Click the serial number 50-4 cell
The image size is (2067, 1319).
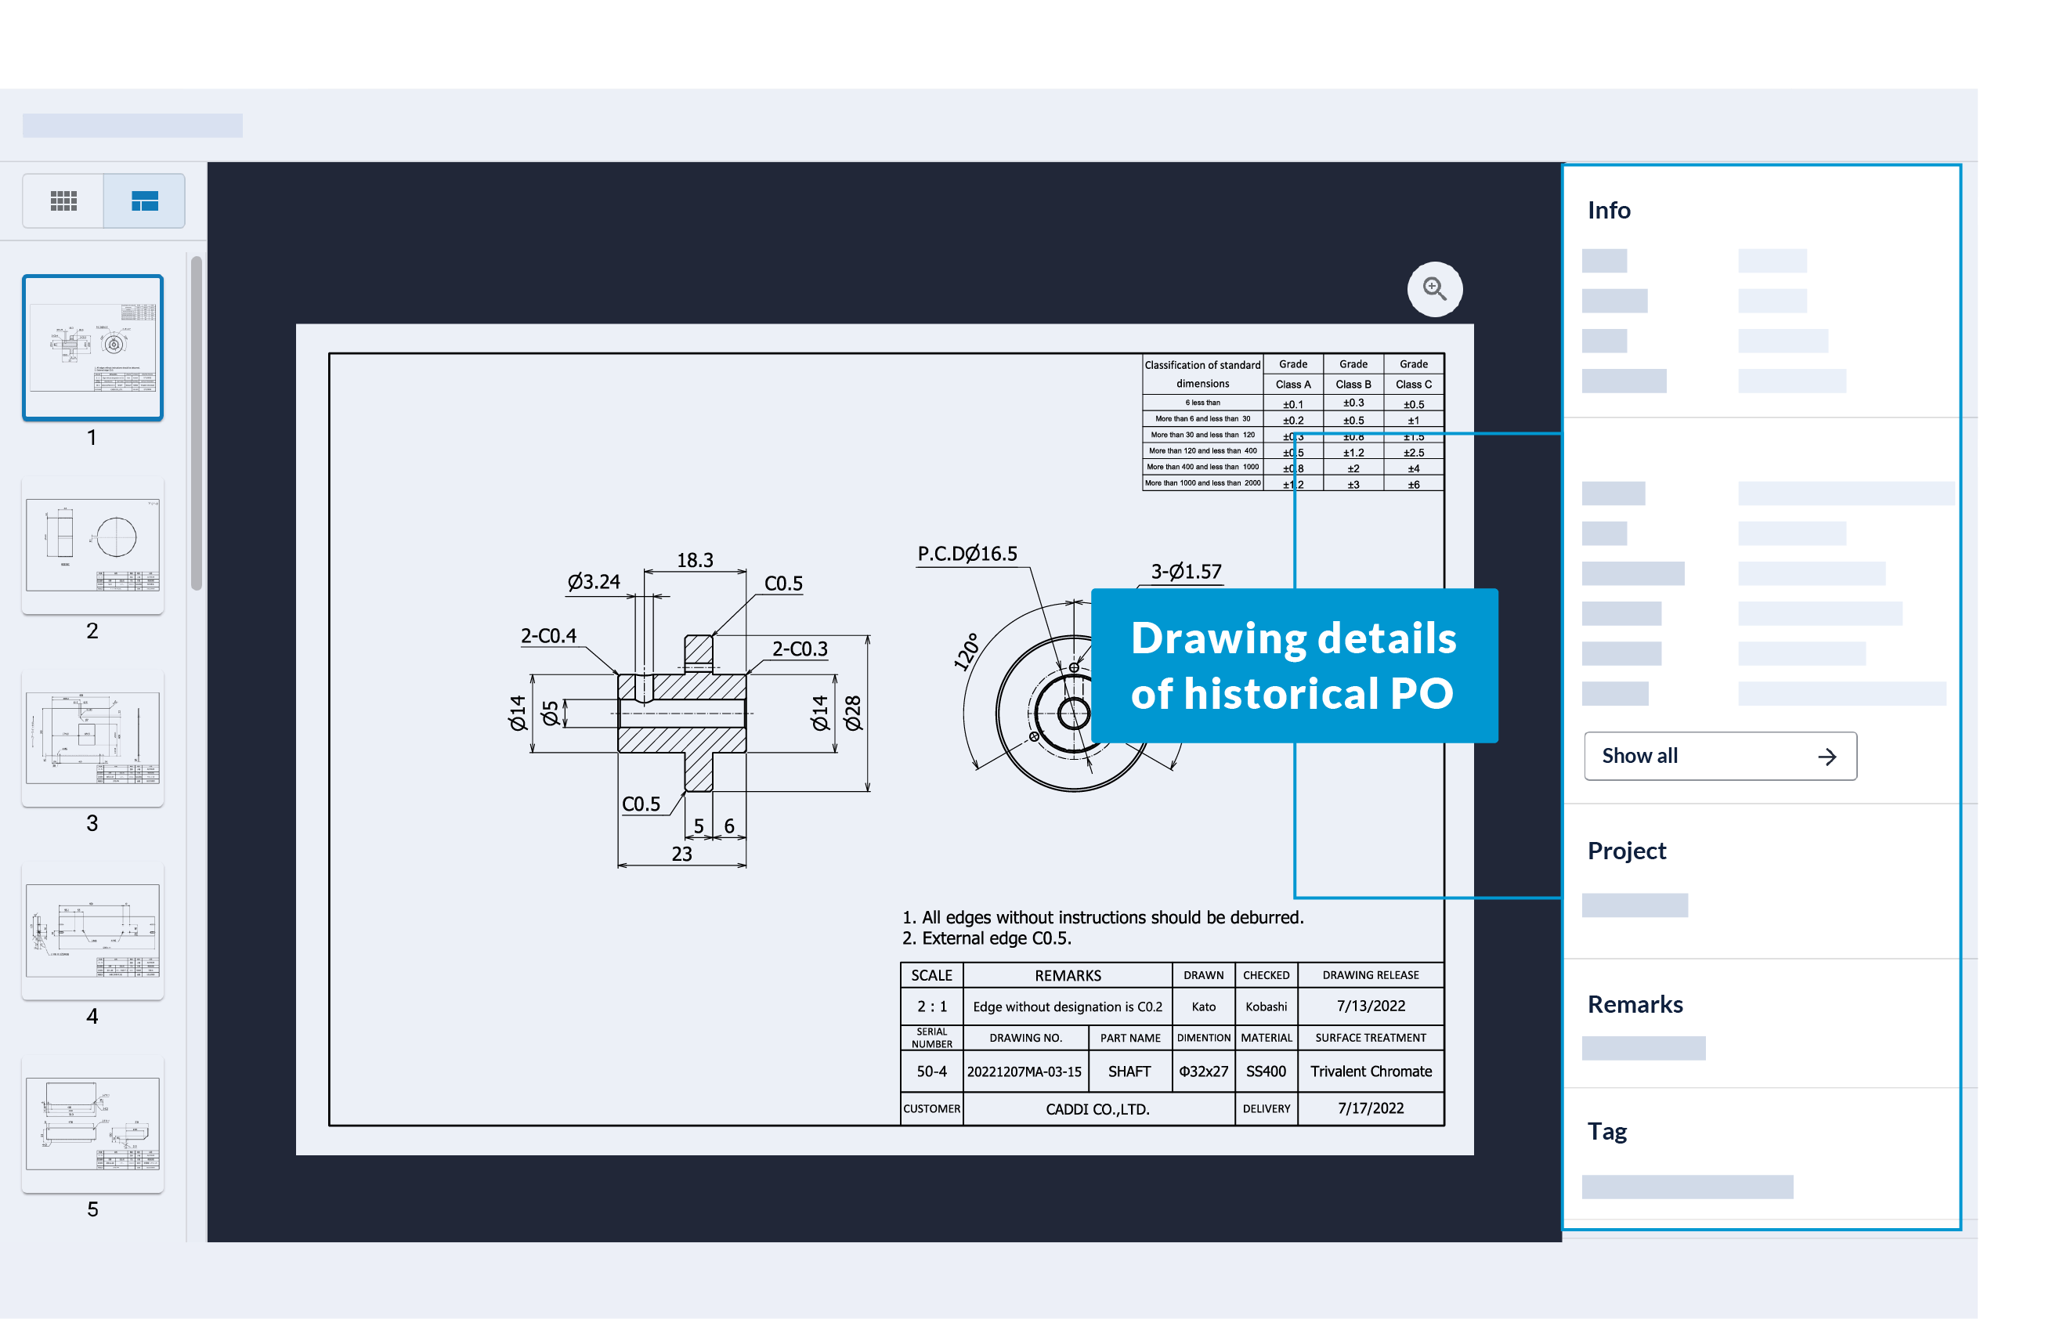[x=932, y=1071]
